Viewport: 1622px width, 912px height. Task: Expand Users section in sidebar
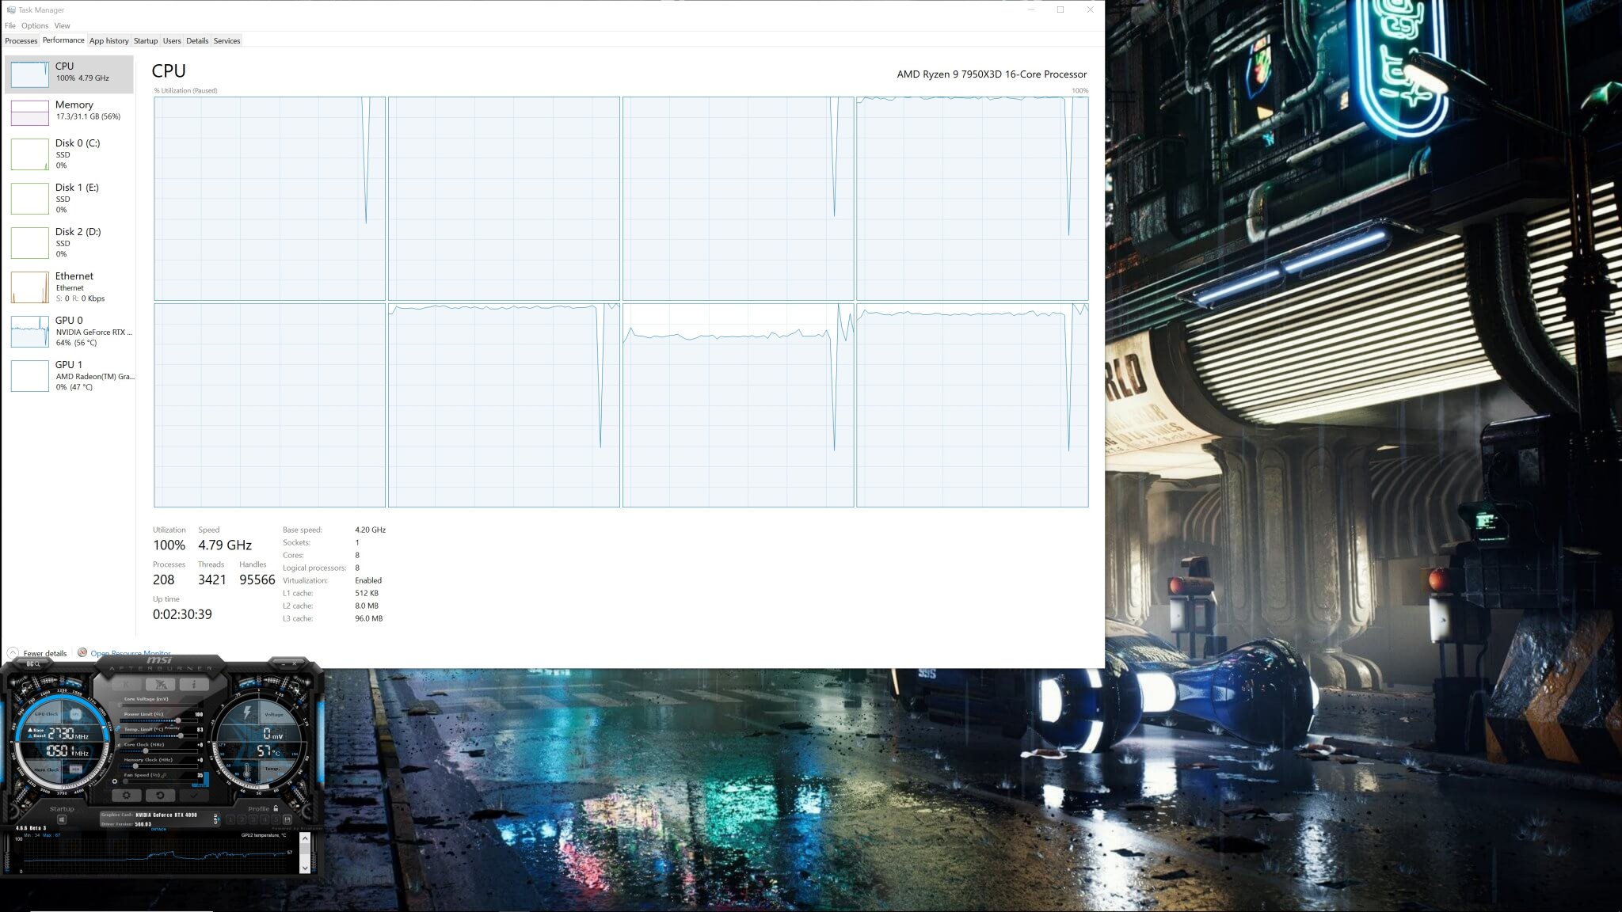coord(170,40)
